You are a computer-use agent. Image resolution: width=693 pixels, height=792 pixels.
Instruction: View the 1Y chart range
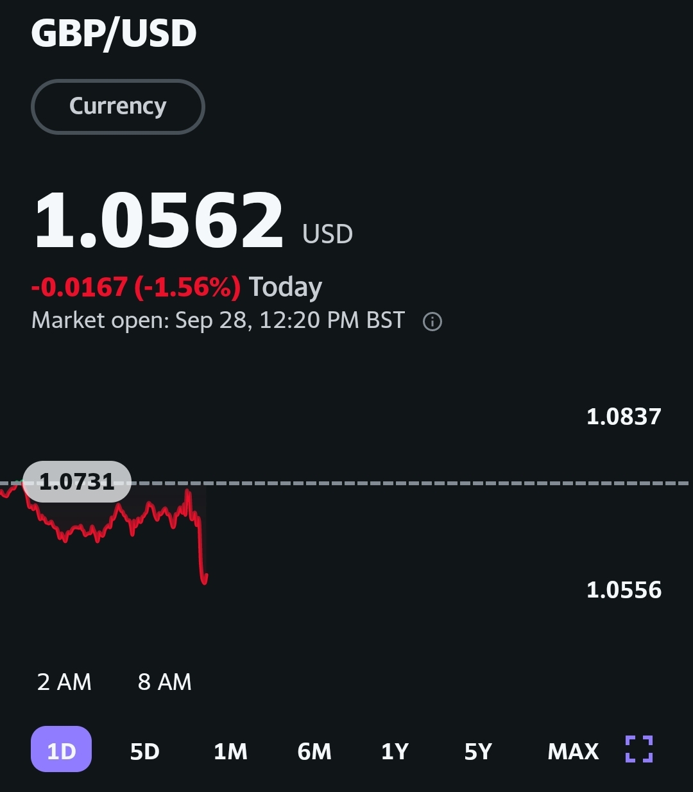(x=395, y=751)
